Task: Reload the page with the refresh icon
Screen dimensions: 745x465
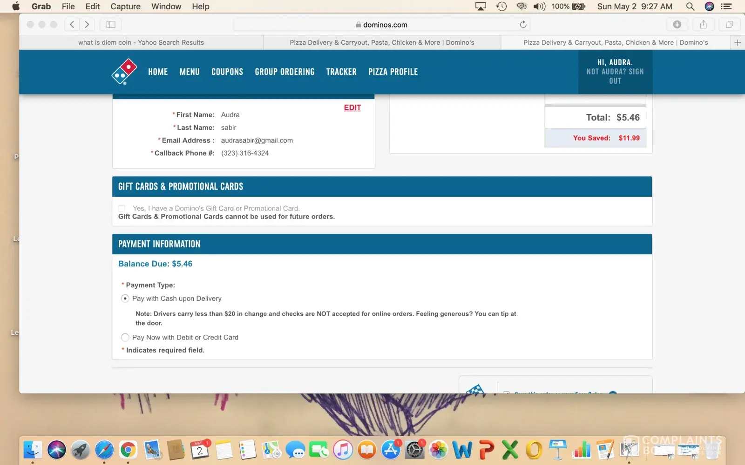Action: [x=523, y=25]
